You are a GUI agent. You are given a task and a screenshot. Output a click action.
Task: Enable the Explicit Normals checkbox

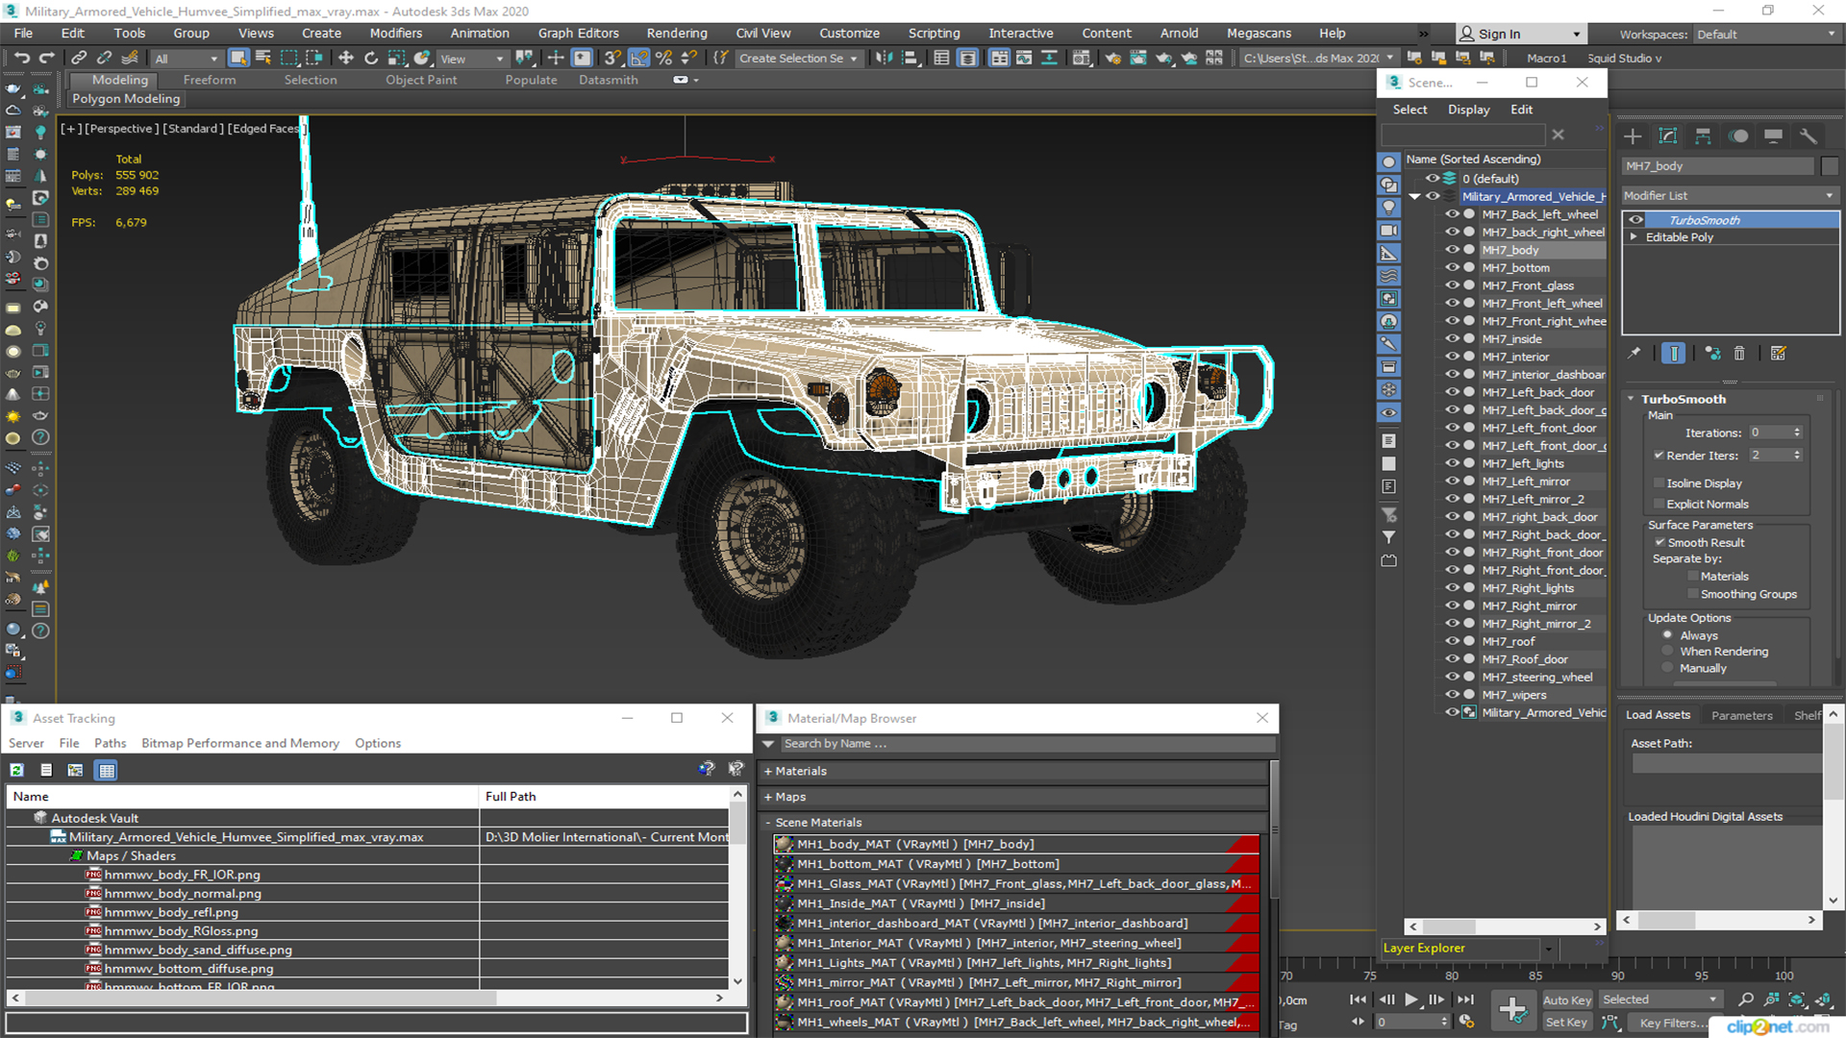1659,505
